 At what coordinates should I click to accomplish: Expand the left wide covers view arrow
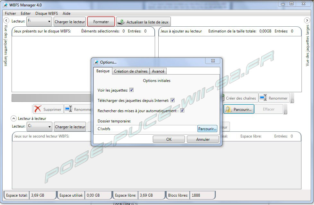click(x=6, y=21)
